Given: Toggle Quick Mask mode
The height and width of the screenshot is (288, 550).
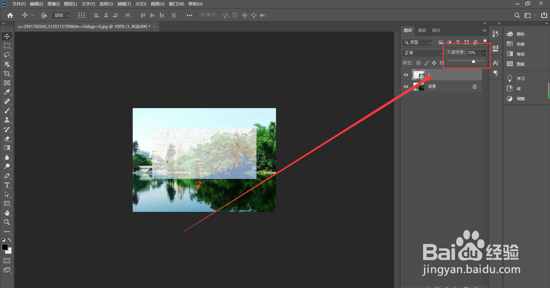Looking at the screenshot, I should (x=7, y=261).
